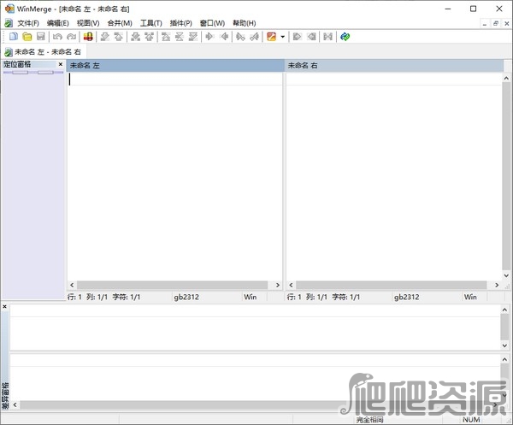The height and width of the screenshot is (425, 513).
Task: Open the orange Options toolbar icon
Action: [x=271, y=37]
